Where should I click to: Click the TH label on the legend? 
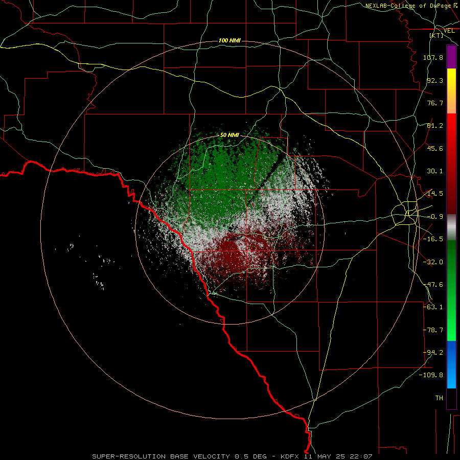[439, 398]
